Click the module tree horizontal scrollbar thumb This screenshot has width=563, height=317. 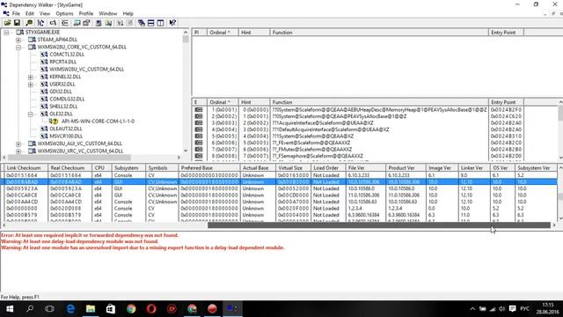pyautogui.click(x=69, y=158)
